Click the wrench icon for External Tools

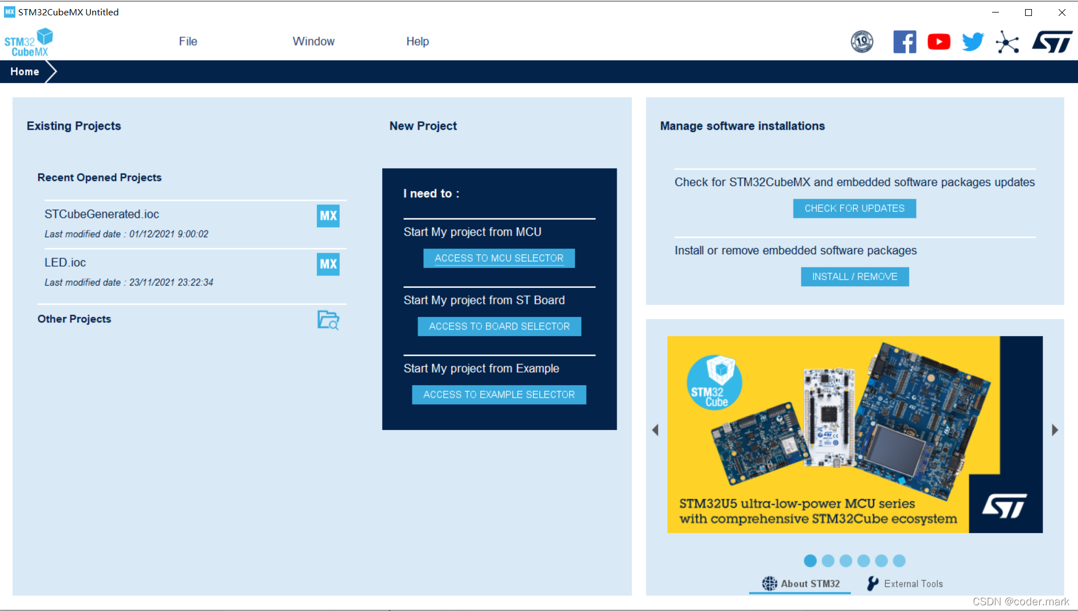(x=872, y=583)
